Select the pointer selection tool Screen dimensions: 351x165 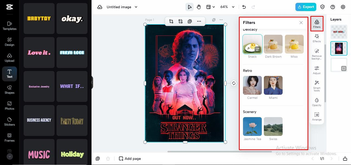coord(189,7)
